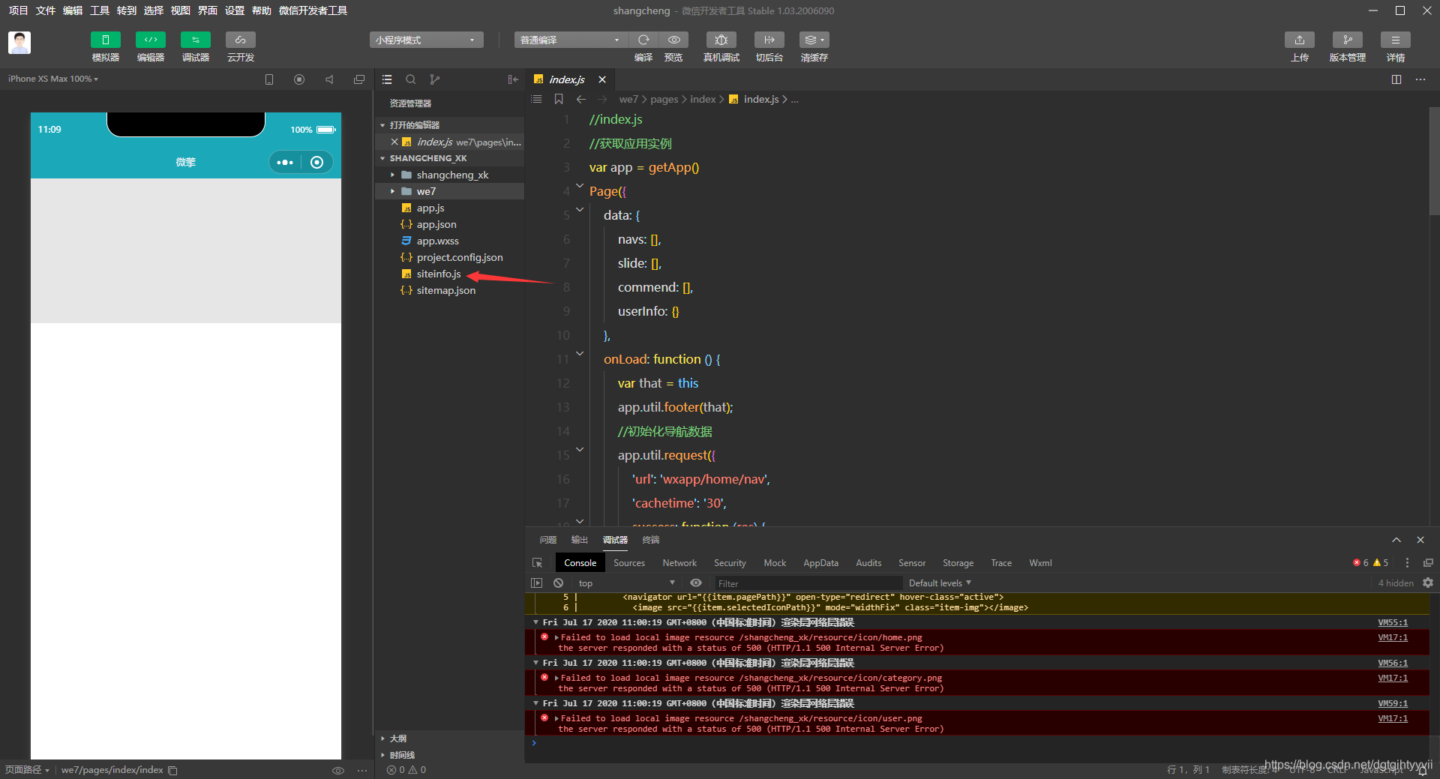The width and height of the screenshot is (1440, 779).
Task: Start real device debugging
Action: click(x=721, y=40)
